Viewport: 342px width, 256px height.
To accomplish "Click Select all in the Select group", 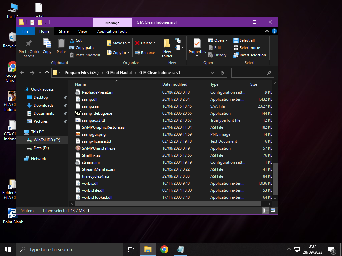I will click(244, 40).
